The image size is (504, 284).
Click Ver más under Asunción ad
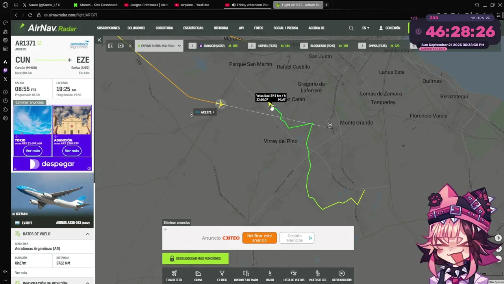pyautogui.click(x=72, y=151)
